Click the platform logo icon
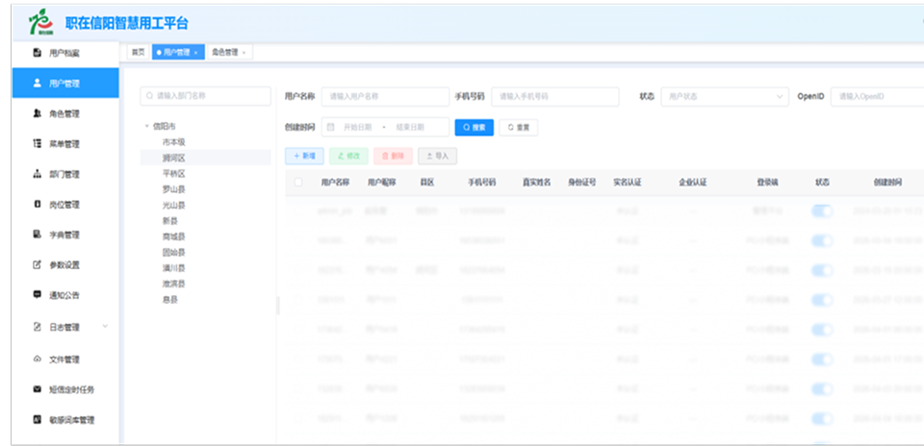The width and height of the screenshot is (924, 446). (40, 22)
